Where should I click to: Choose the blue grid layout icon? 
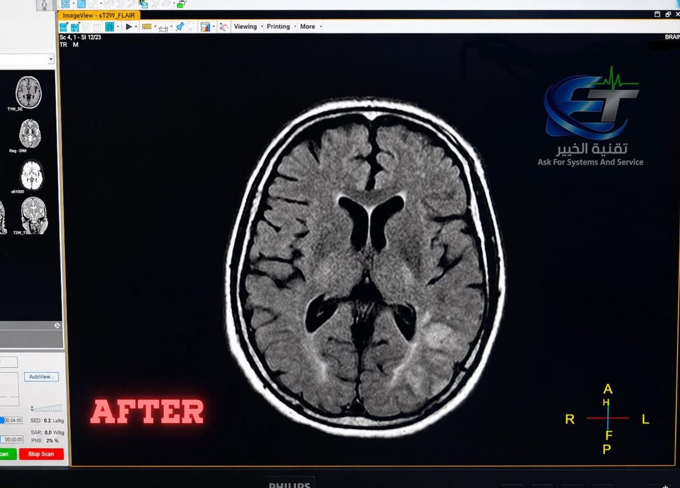point(110,27)
